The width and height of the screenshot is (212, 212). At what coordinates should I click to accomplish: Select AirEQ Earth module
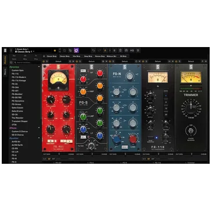click(x=17, y=145)
